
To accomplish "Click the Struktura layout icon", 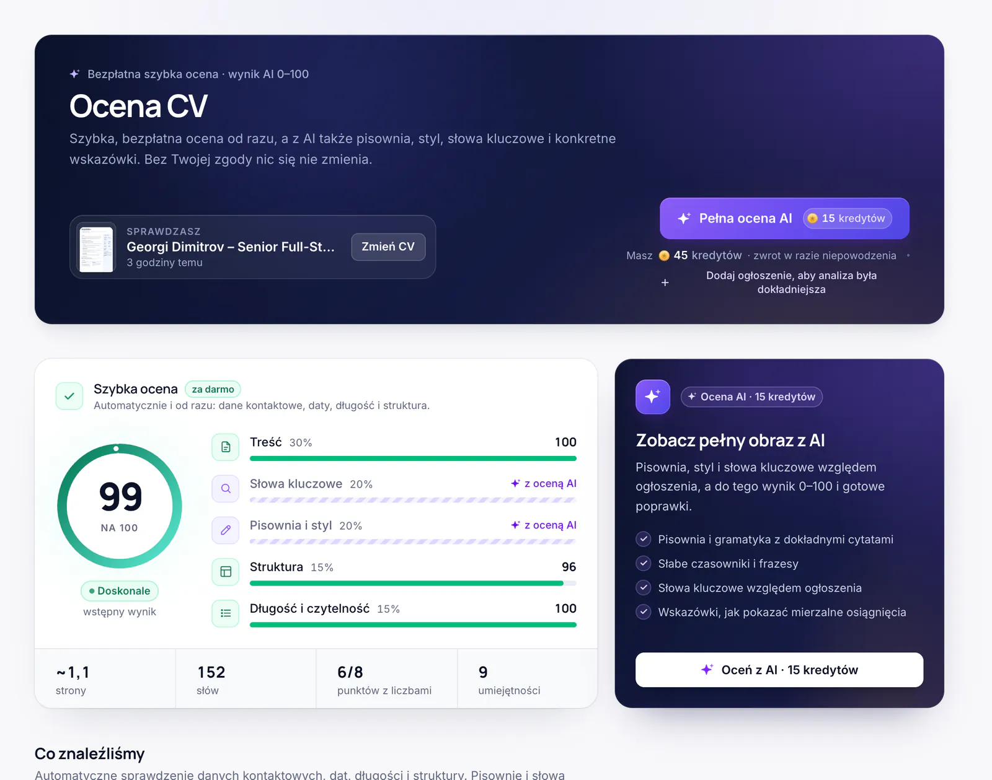I will (226, 571).
